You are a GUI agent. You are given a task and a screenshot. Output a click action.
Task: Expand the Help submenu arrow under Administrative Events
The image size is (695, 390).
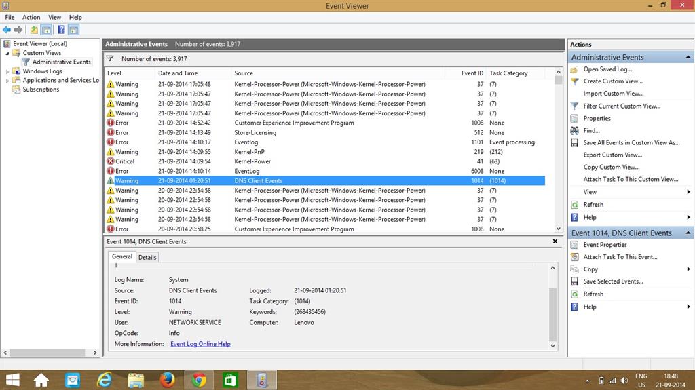coord(688,217)
